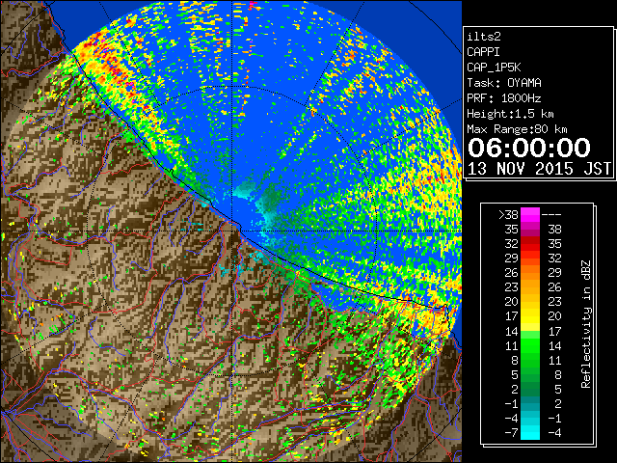Select the '13 NOV 2015 JST' date
The image size is (617, 463).
[540, 169]
